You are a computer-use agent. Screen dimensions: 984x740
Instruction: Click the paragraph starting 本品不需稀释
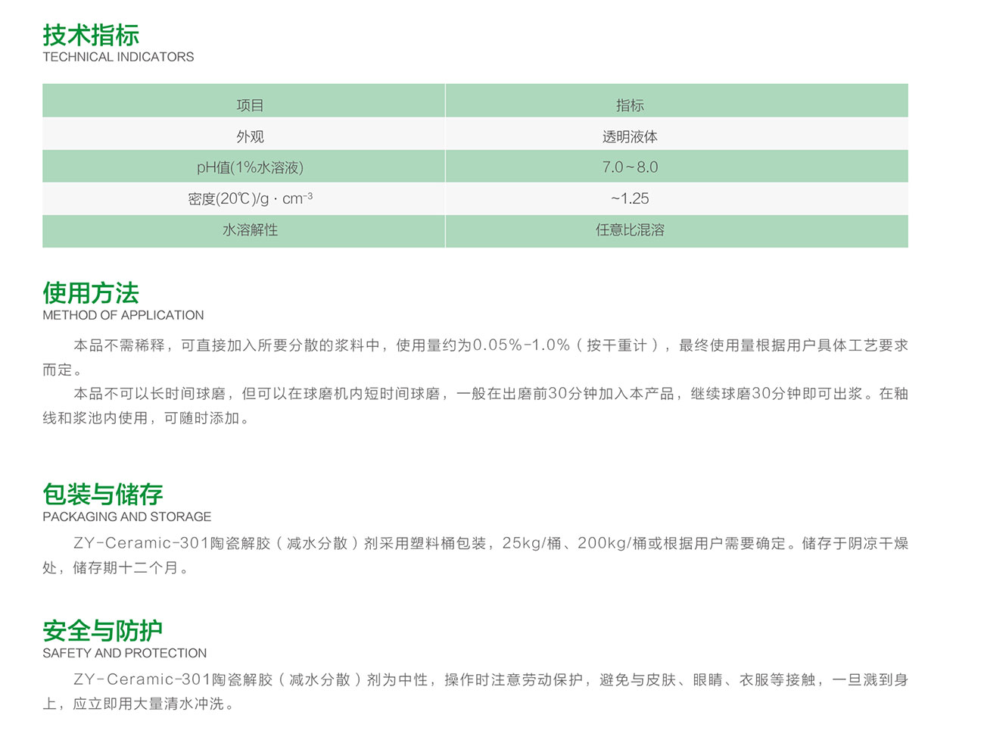tap(475, 358)
